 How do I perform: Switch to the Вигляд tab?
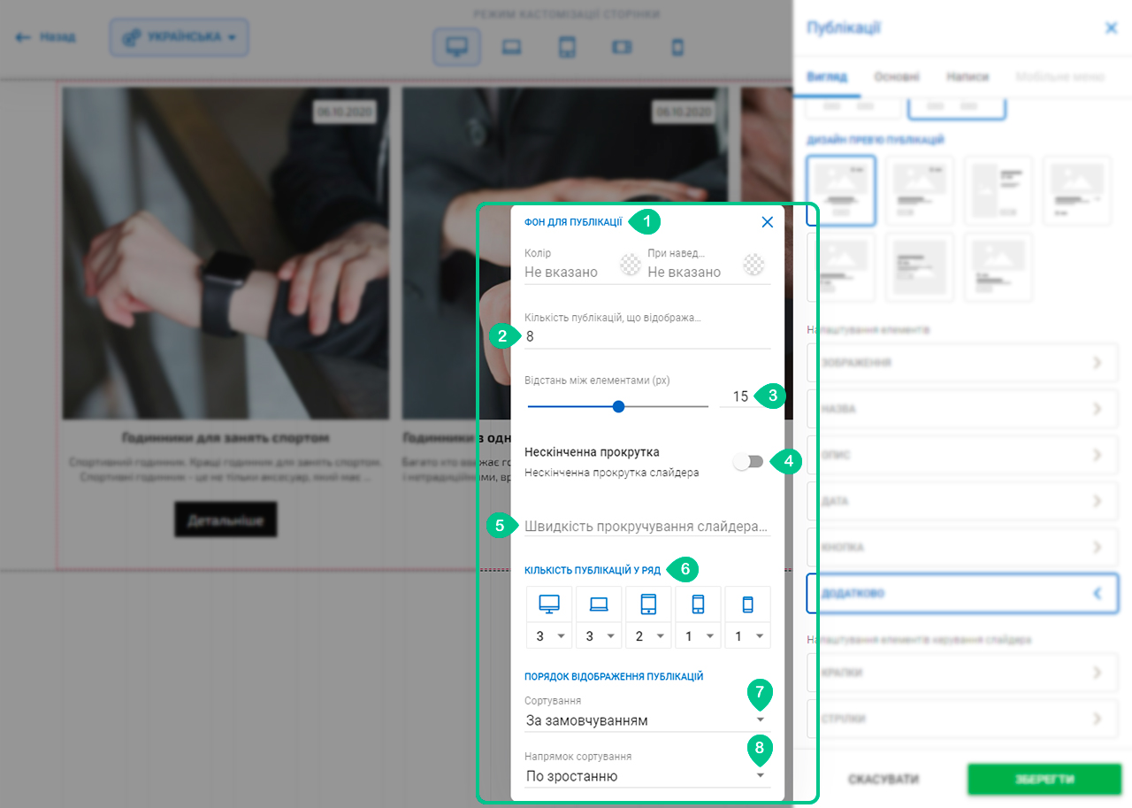click(827, 77)
